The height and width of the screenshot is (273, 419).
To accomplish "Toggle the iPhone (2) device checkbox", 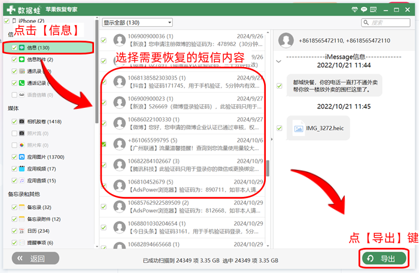I will point(7,20).
